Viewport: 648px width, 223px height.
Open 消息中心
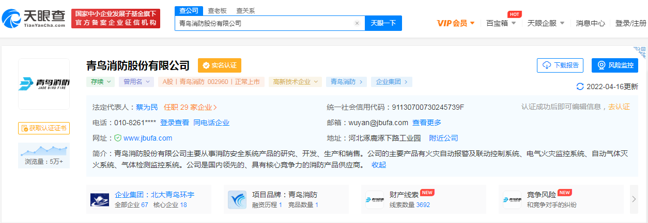pyautogui.click(x=591, y=23)
